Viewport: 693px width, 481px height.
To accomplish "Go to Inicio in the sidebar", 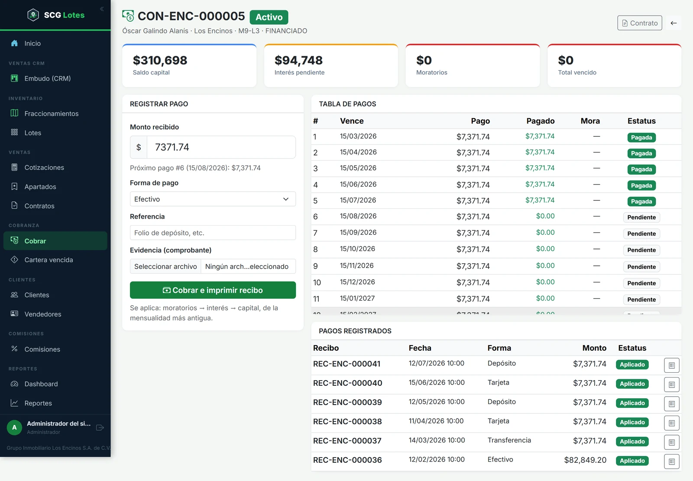I will (x=55, y=43).
